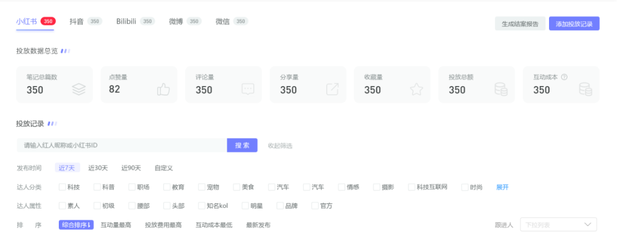Filter publish time by 近30天
This screenshot has width=617, height=241.
pos(98,168)
